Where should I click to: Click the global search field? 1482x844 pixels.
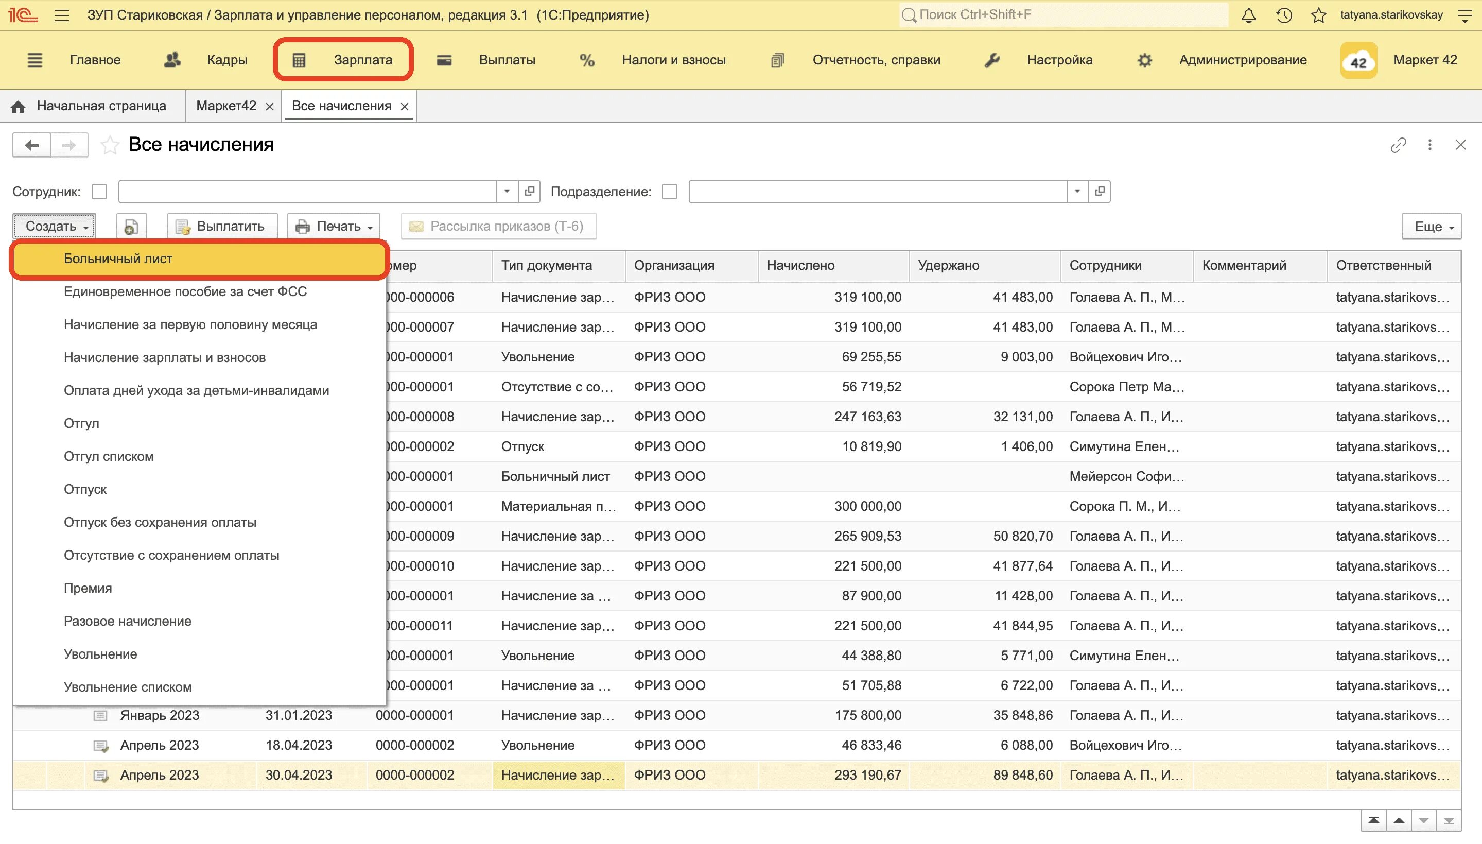coord(1063,15)
